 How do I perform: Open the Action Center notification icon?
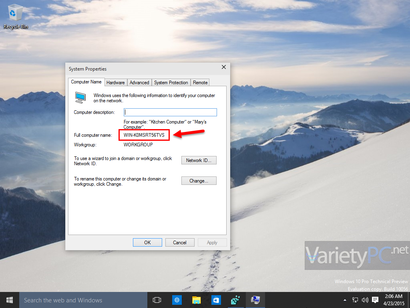tap(375, 300)
